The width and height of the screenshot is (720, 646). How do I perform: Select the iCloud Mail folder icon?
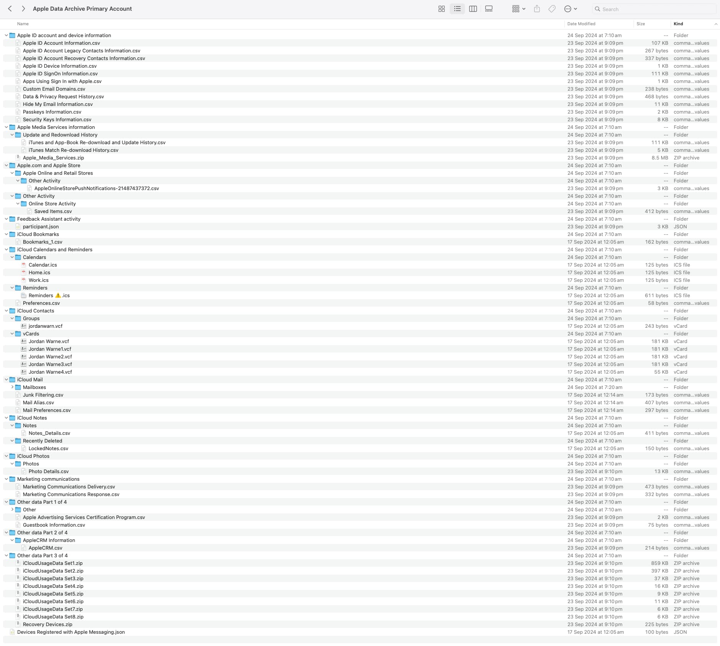[12, 379]
